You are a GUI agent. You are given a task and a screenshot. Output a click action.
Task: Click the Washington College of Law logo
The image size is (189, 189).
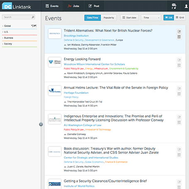click(55, 119)
